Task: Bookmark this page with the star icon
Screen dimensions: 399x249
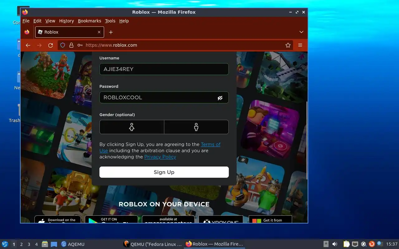Action: [288, 45]
